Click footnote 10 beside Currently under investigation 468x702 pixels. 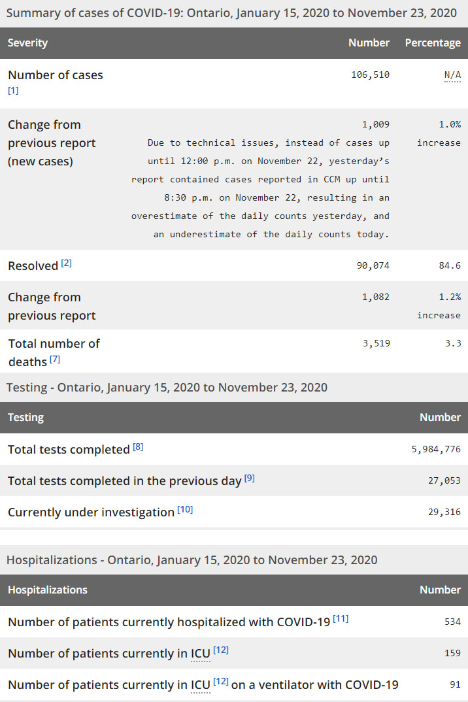click(x=185, y=510)
